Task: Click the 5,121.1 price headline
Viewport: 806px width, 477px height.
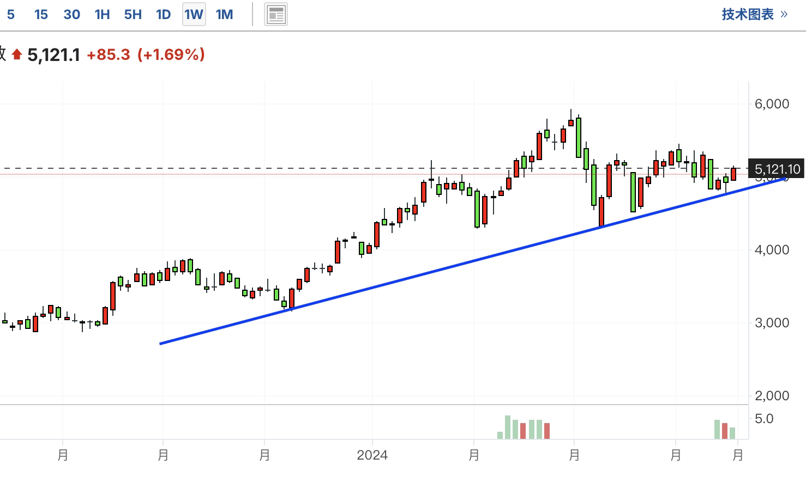Action: (x=53, y=55)
